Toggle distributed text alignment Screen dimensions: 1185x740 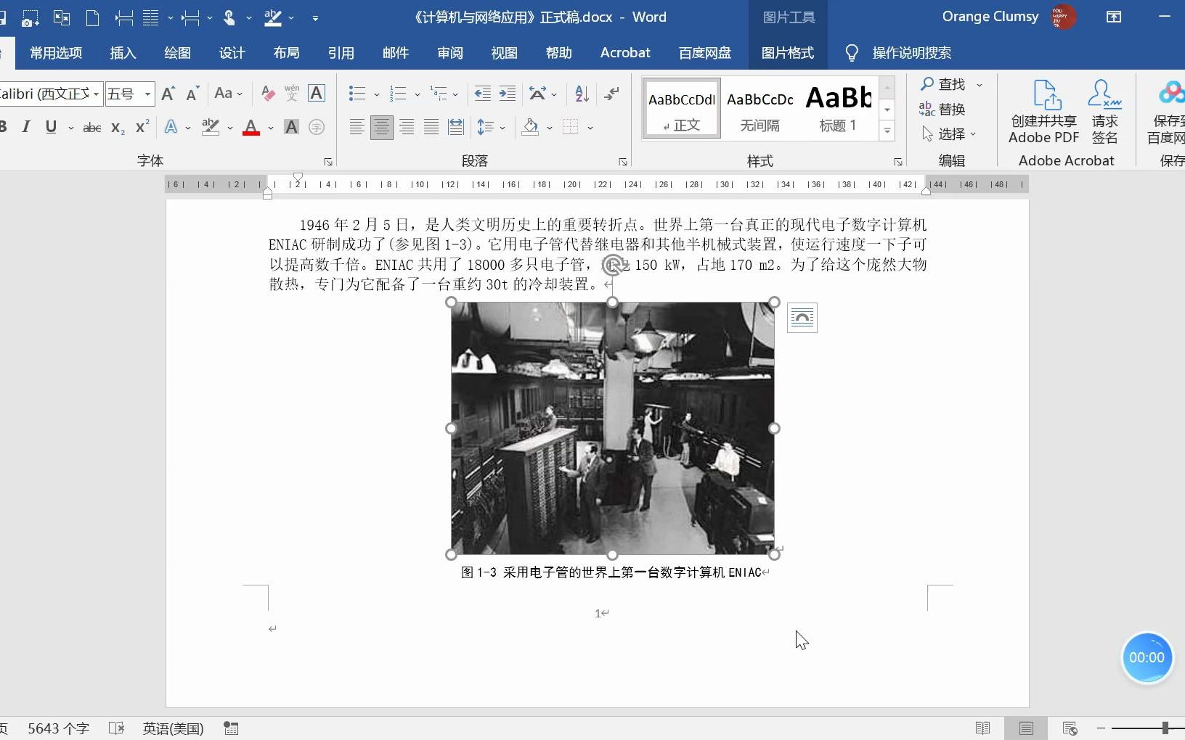pos(455,127)
